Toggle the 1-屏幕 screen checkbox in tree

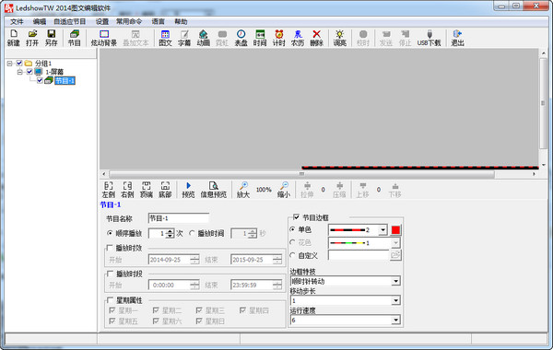pos(29,72)
